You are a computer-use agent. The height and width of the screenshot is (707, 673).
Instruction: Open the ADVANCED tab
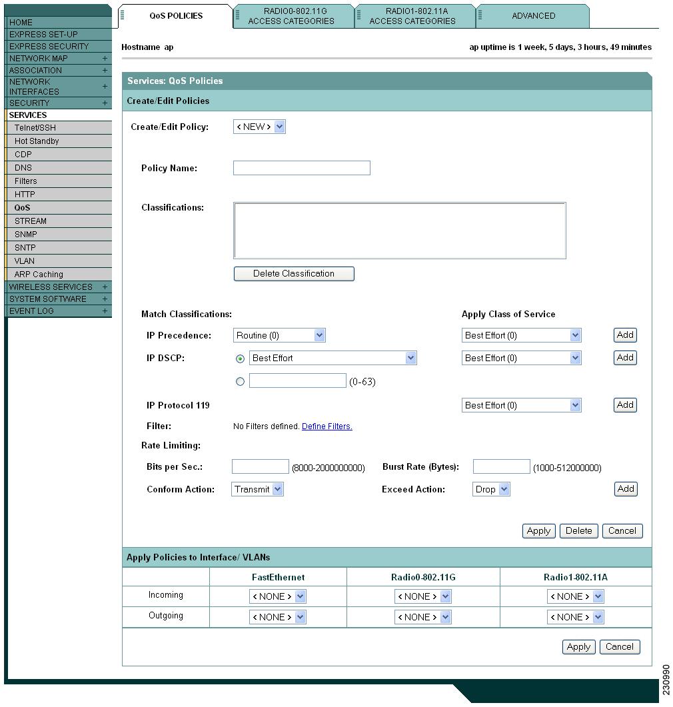[x=533, y=16]
